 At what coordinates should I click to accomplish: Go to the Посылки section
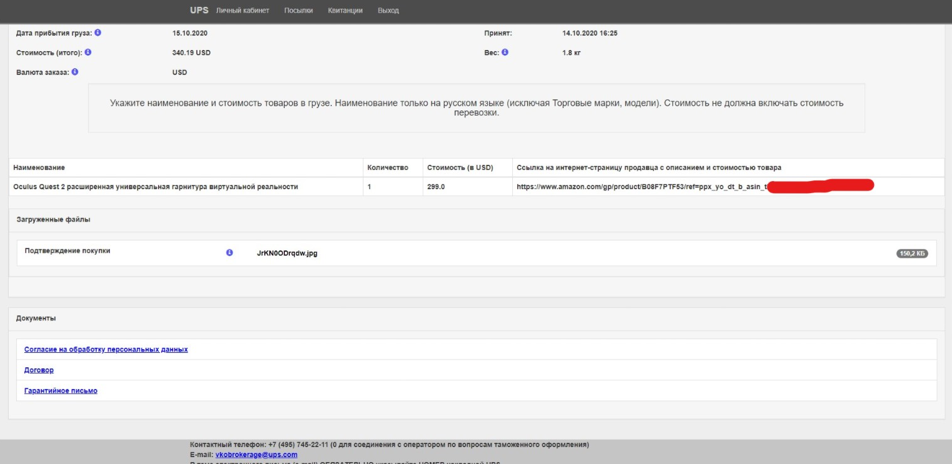(299, 11)
